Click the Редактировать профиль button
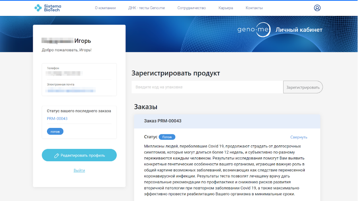 click(79, 155)
